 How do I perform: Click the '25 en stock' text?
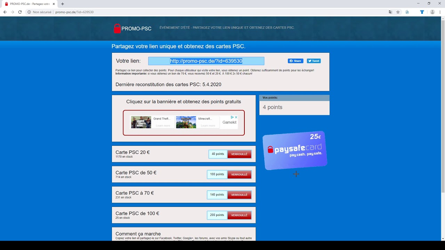123,218
